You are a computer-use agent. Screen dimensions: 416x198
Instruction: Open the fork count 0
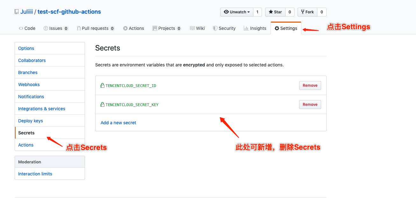click(x=322, y=12)
